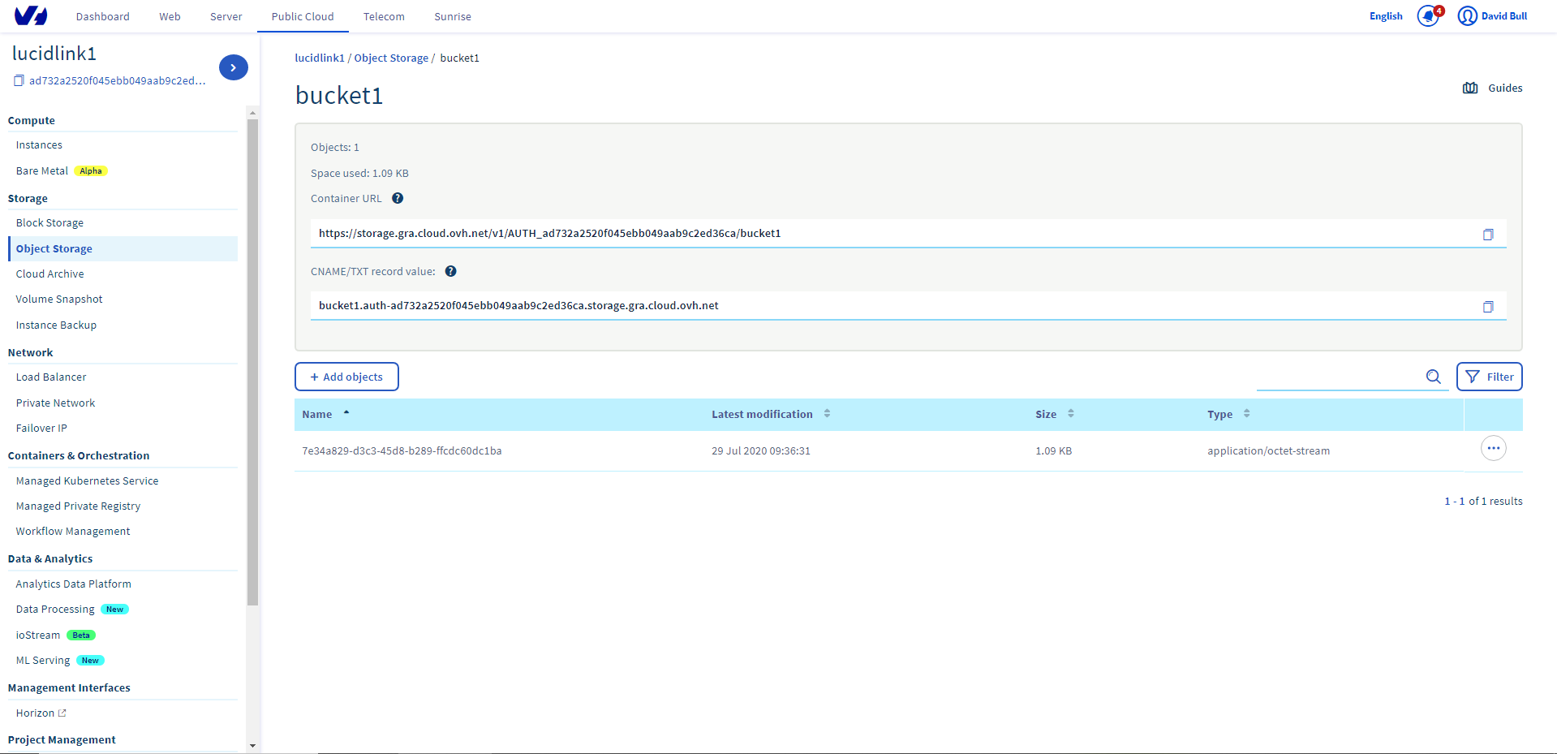
Task: Click the search magnifier icon
Action: click(x=1434, y=377)
